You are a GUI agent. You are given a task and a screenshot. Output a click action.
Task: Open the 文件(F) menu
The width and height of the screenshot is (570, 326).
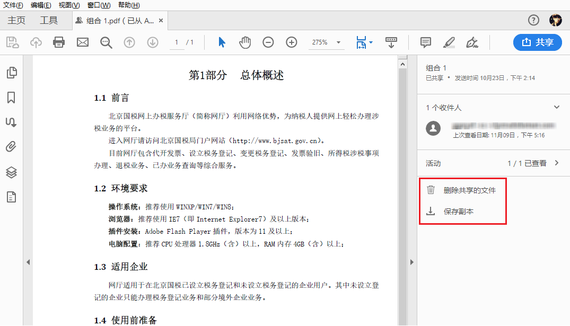[x=13, y=5]
